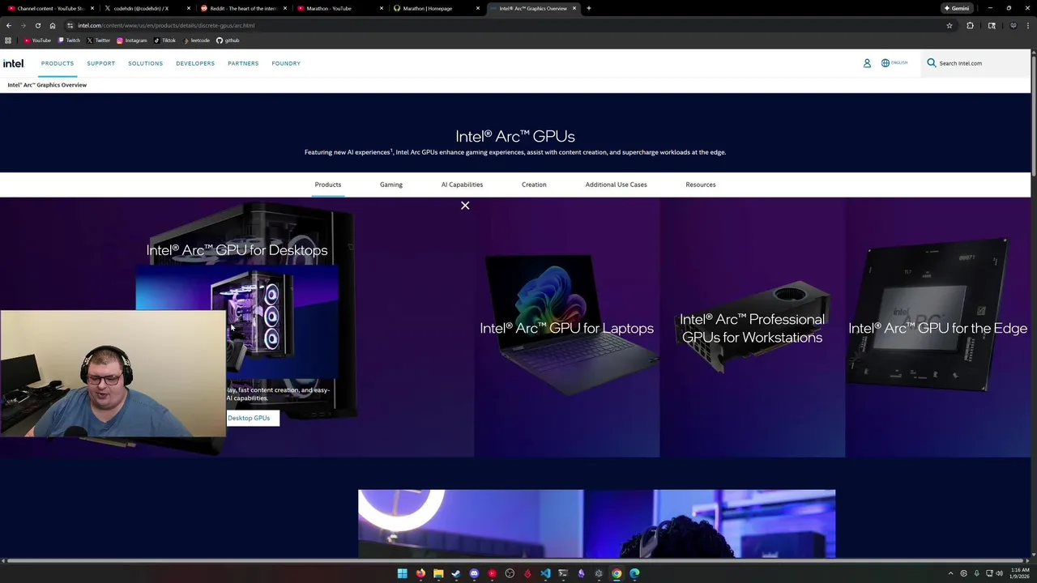Go back with the browser back arrow

9,25
